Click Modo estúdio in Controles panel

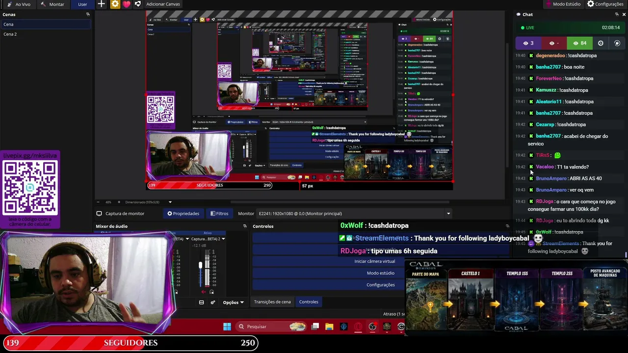click(381, 273)
